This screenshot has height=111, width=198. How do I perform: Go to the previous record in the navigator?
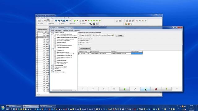point(93,89)
